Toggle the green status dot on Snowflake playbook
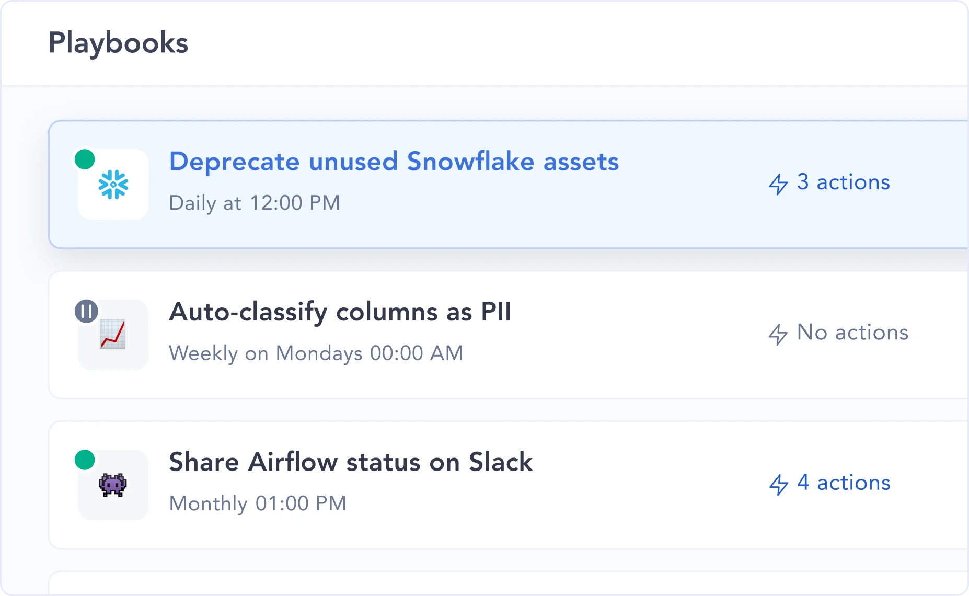The width and height of the screenshot is (969, 596). point(85,159)
